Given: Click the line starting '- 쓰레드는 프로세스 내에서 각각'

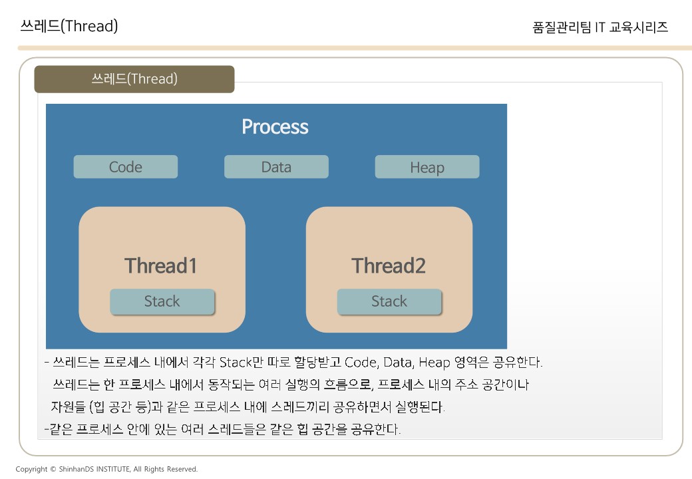Looking at the screenshot, I should pyautogui.click(x=293, y=363).
